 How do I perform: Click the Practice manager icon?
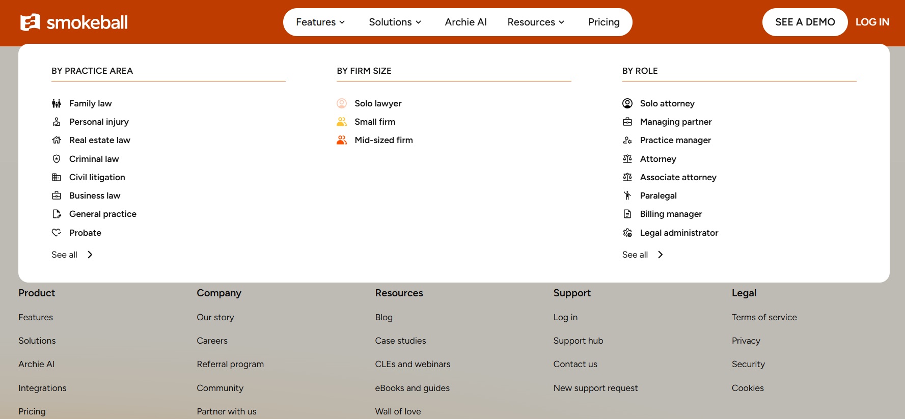(x=627, y=140)
